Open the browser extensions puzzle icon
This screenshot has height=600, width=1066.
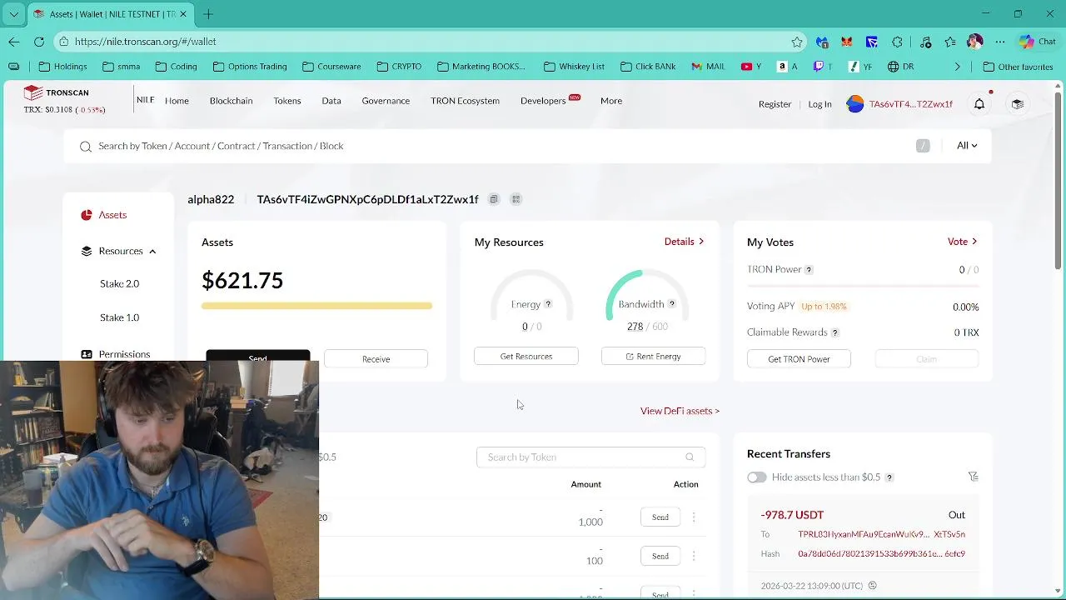click(x=897, y=42)
